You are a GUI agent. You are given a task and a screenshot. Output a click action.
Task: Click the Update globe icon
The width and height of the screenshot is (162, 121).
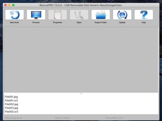click(122, 15)
